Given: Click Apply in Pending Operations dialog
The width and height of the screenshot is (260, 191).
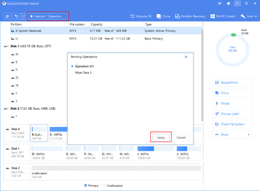Looking at the screenshot, I should point(161,137).
